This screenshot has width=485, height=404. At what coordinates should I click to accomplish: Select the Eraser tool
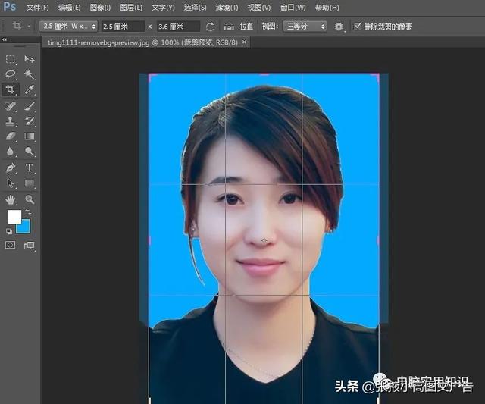[11, 136]
